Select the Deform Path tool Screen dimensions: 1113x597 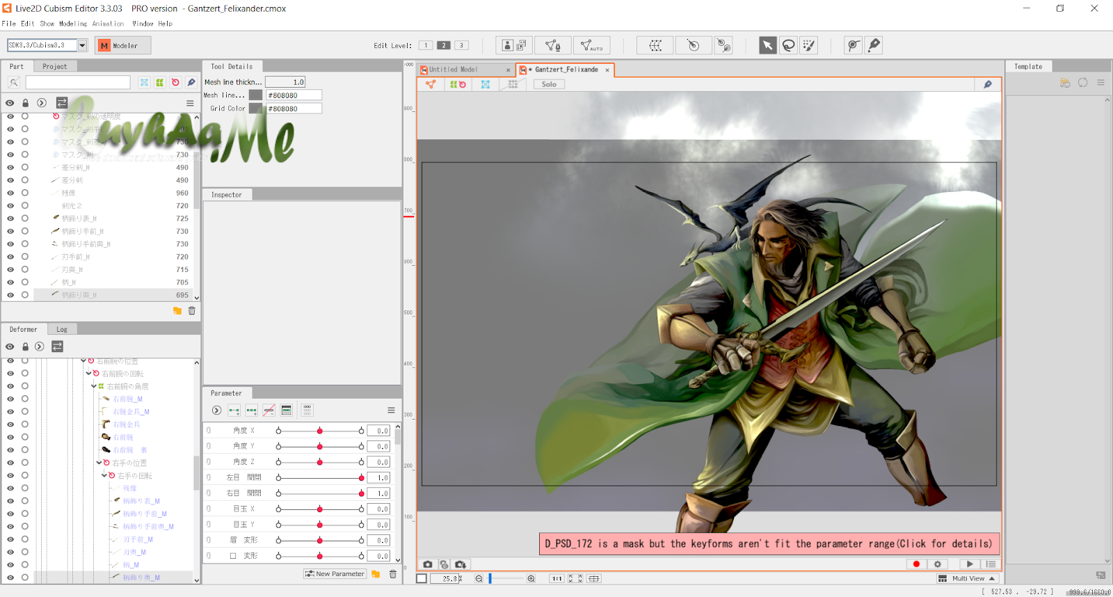[854, 45]
